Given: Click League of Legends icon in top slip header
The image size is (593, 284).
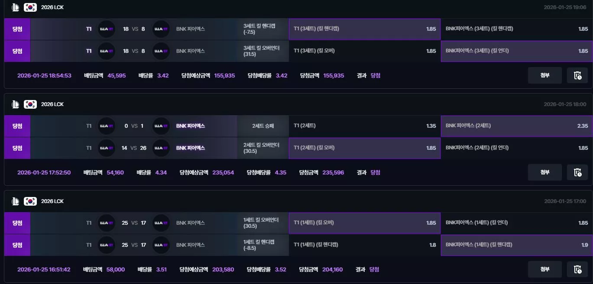Looking at the screenshot, I should [15, 7].
